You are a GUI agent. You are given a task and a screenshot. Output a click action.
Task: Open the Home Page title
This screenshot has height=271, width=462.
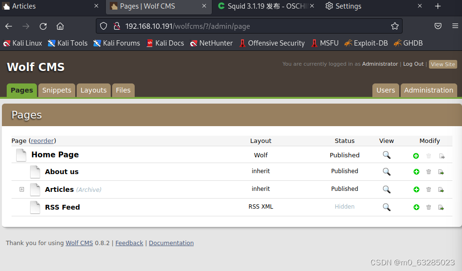click(x=55, y=155)
